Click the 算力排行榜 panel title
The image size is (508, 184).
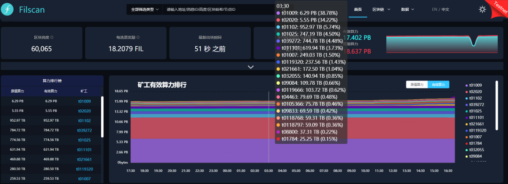(52, 81)
